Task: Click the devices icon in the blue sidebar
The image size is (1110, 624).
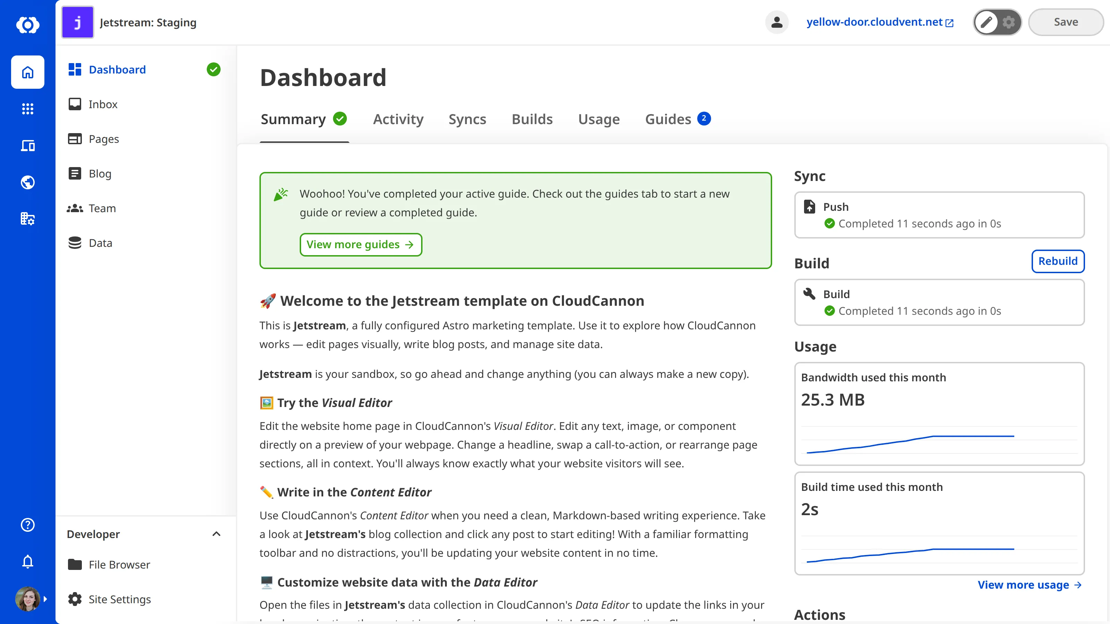Action: (x=28, y=146)
